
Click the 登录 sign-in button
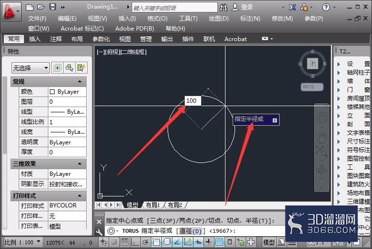(242, 7)
